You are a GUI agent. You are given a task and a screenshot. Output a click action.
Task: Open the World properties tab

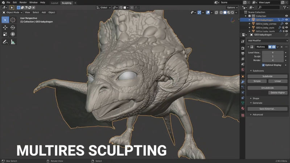(x=243, y=70)
